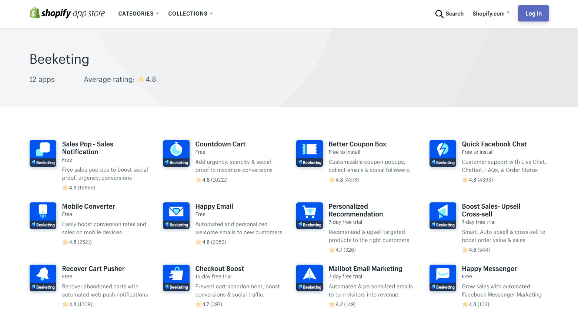Click the Happy Messenger description text

(x=502, y=291)
